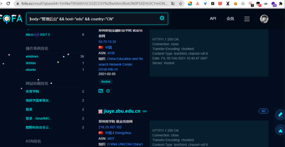Open the blue V-shaped extension
Image resolution: width=285 pixels, height=147 pixels.
click(205, 3)
